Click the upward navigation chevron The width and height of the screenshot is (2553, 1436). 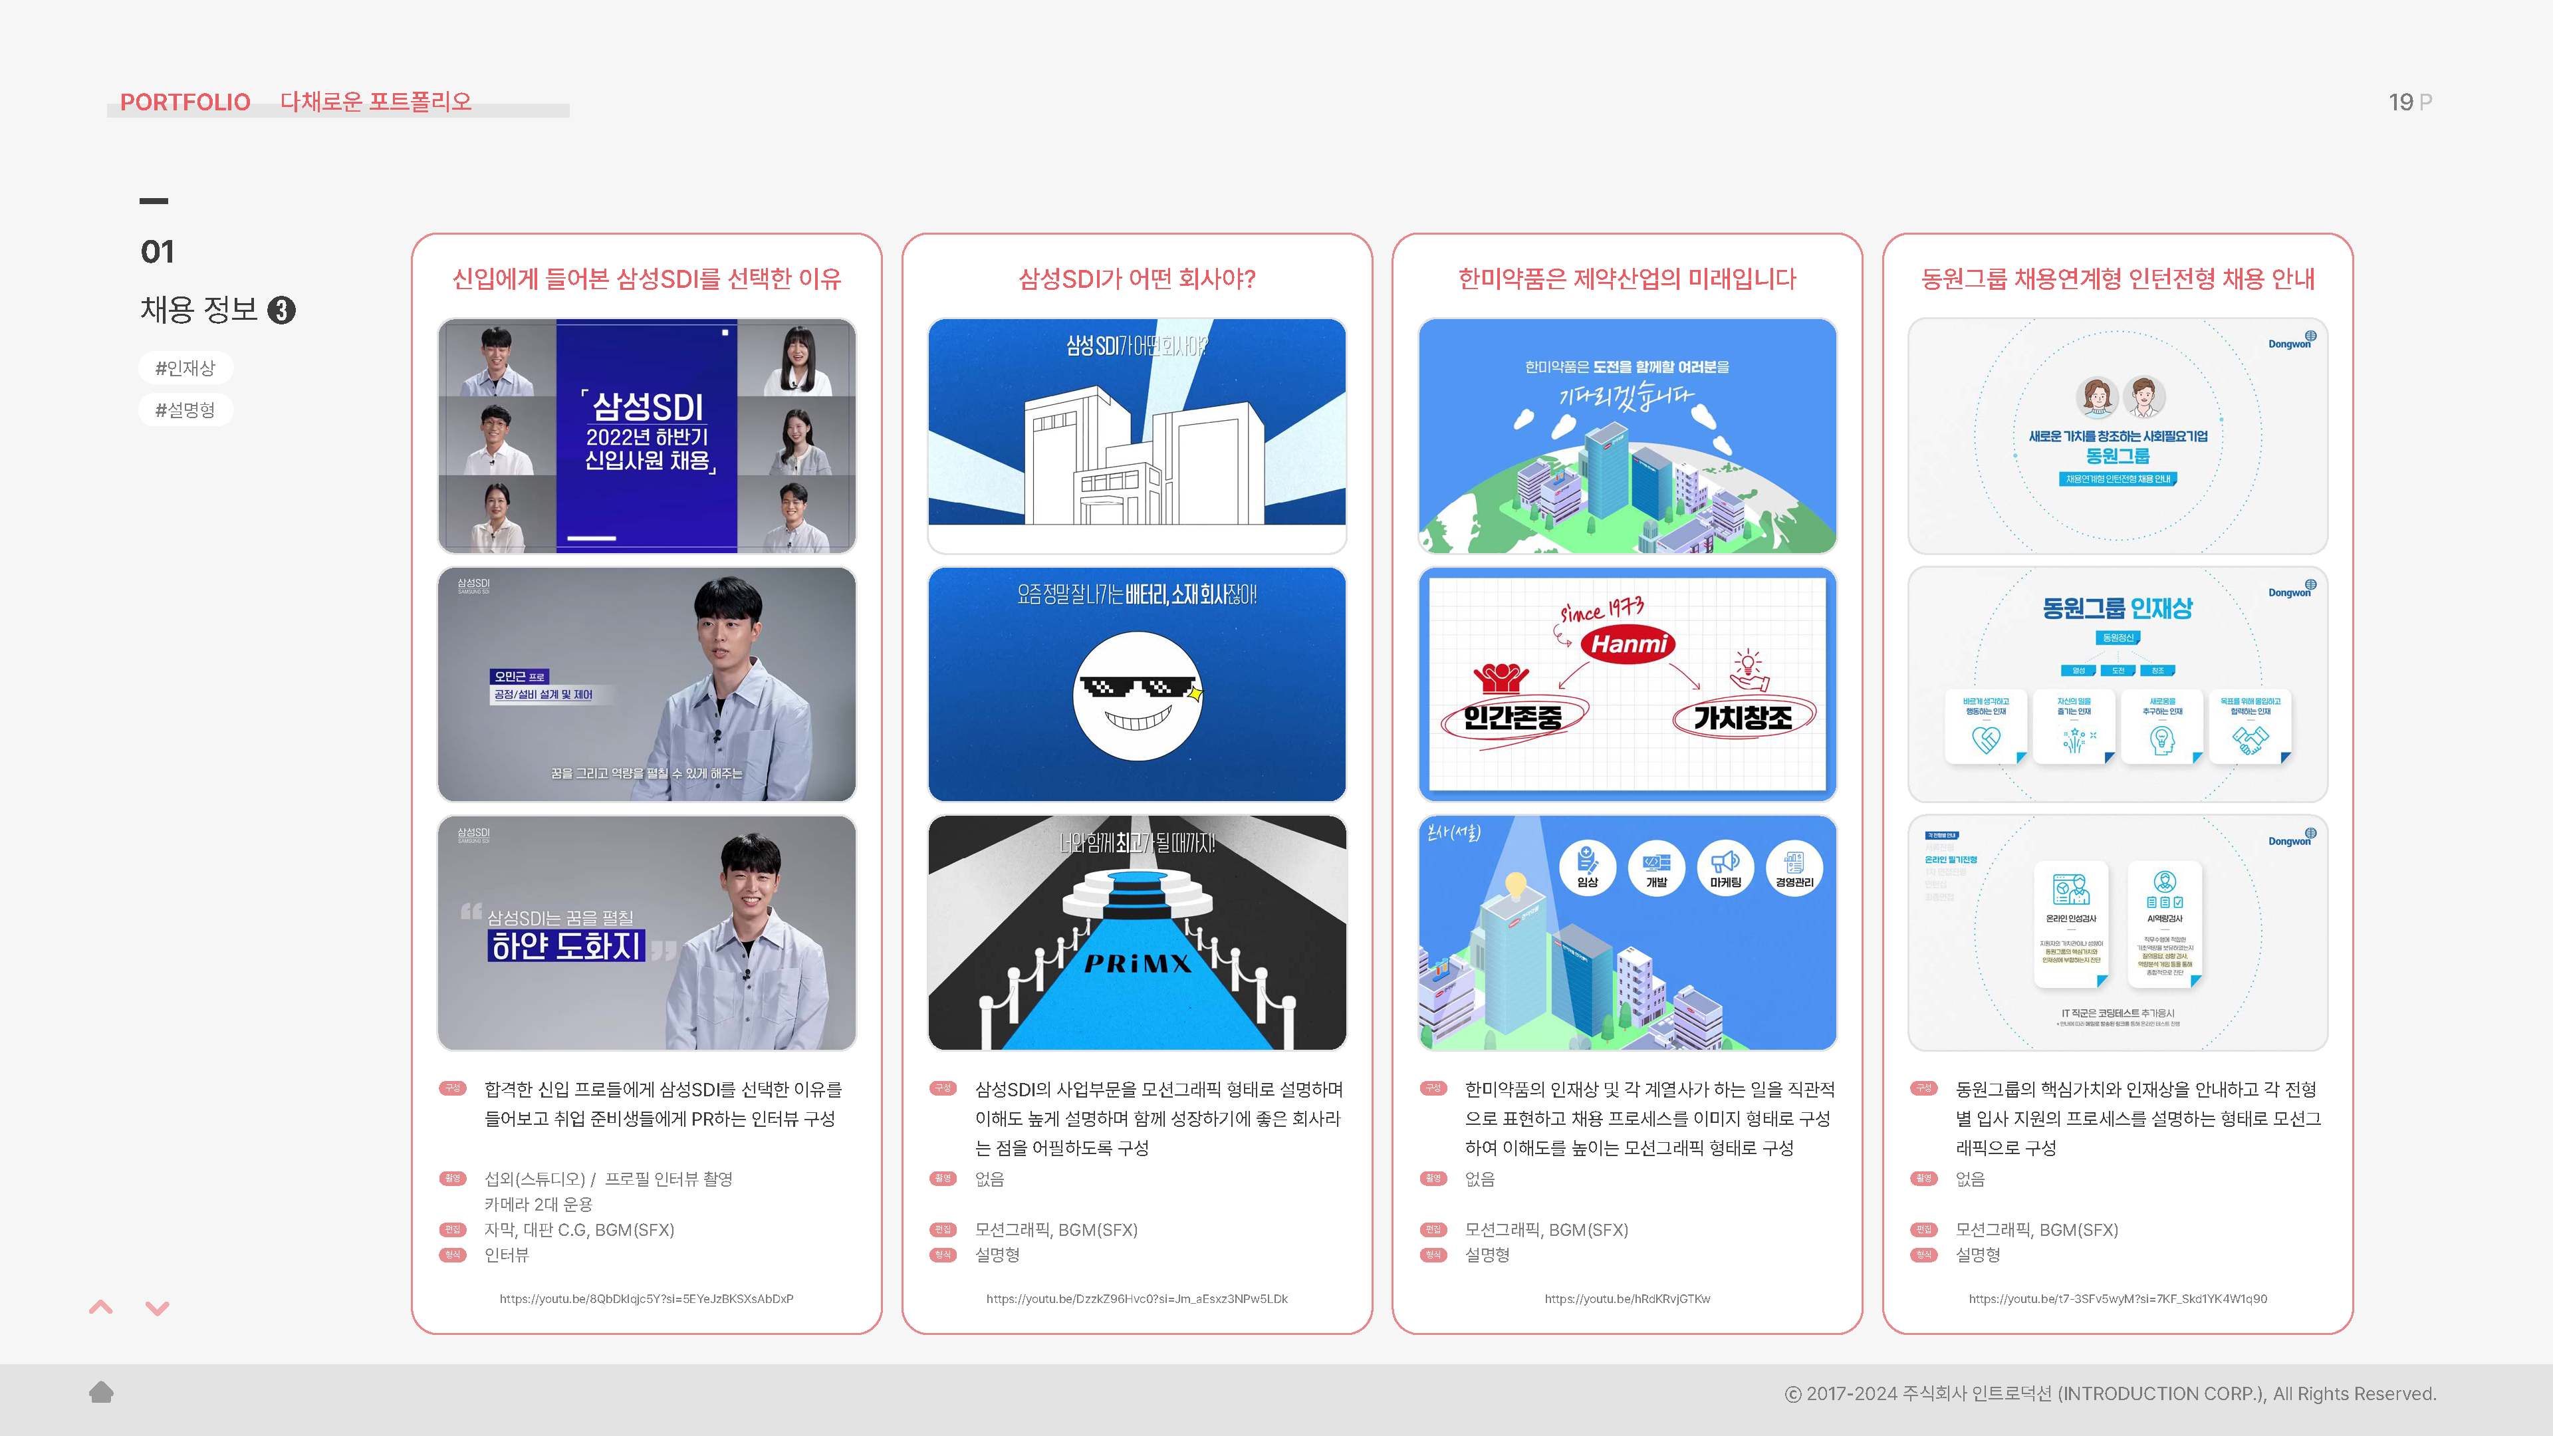(100, 1308)
